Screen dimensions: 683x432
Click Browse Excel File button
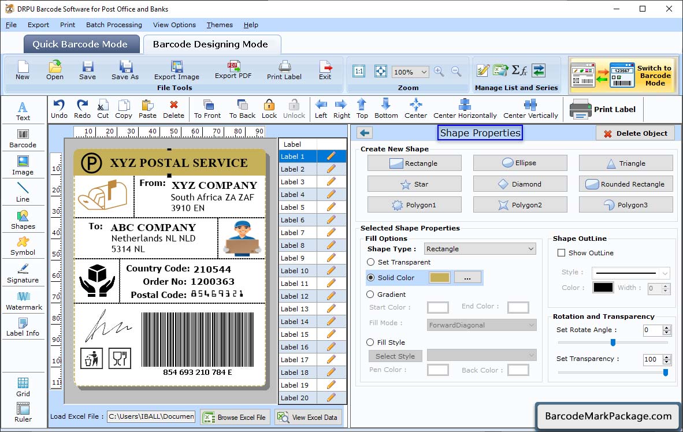(x=235, y=417)
